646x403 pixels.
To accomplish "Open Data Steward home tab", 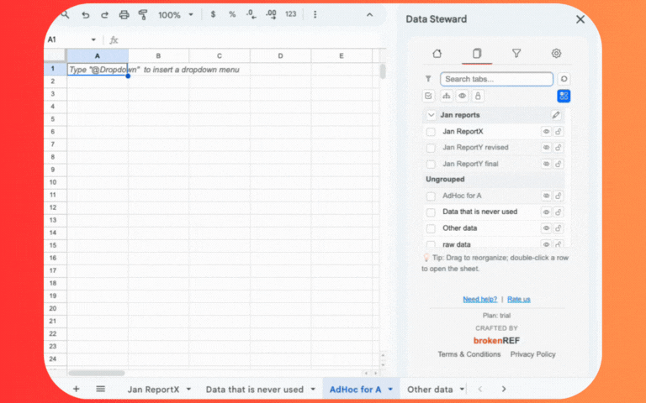I will [x=437, y=54].
